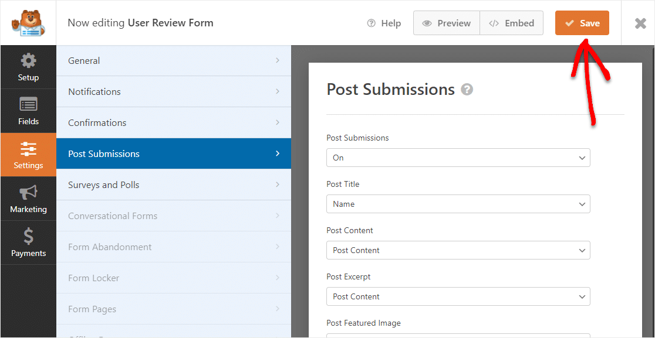Save the form with the orange button

(x=582, y=23)
